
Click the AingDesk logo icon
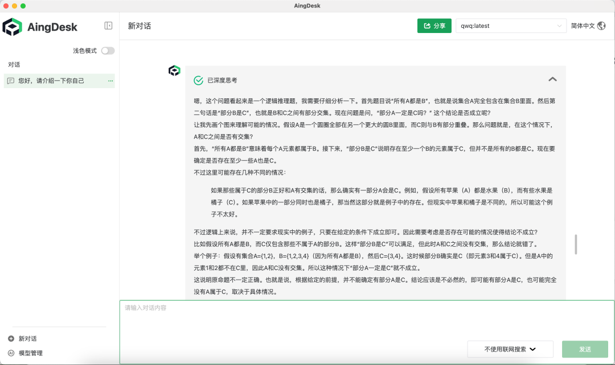coord(12,27)
